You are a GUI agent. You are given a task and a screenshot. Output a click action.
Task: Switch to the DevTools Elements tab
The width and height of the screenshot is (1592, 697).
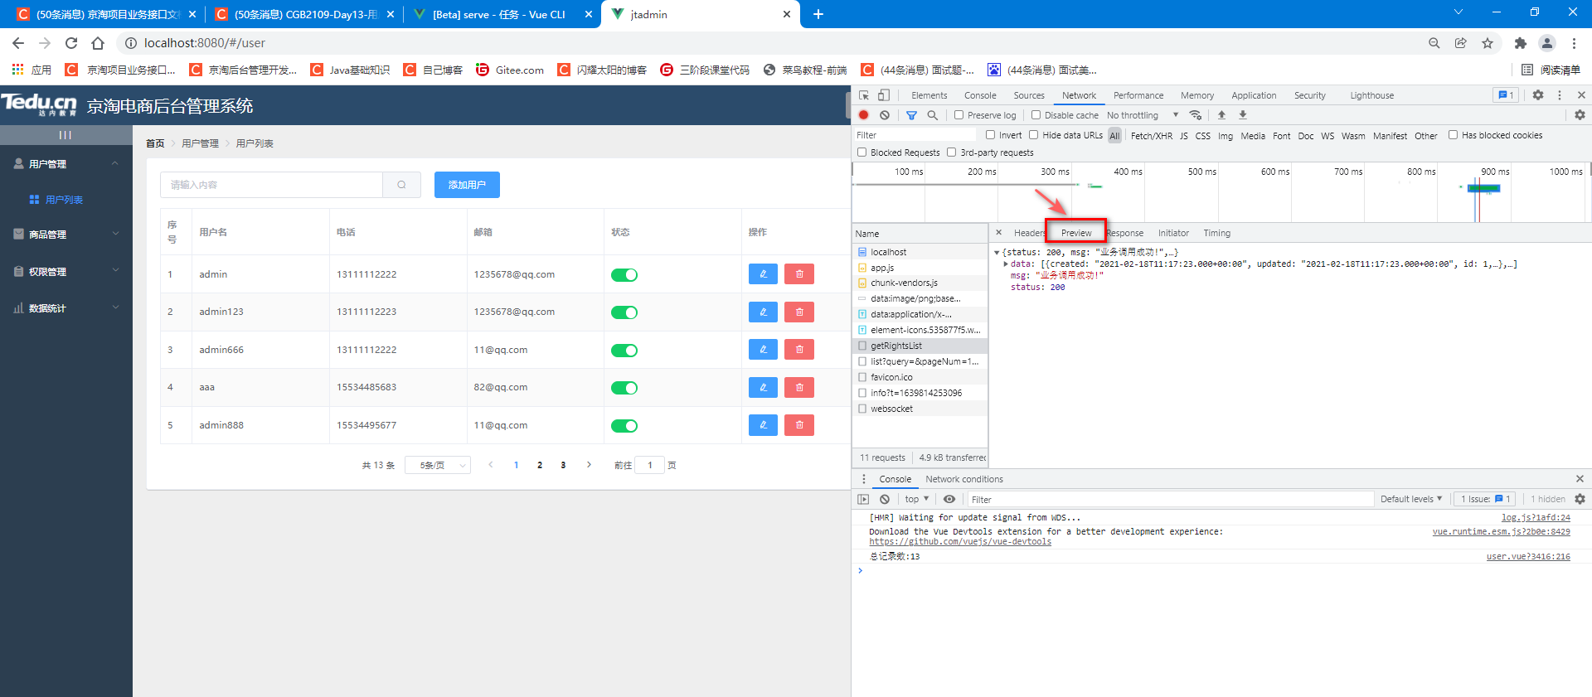[x=929, y=95]
